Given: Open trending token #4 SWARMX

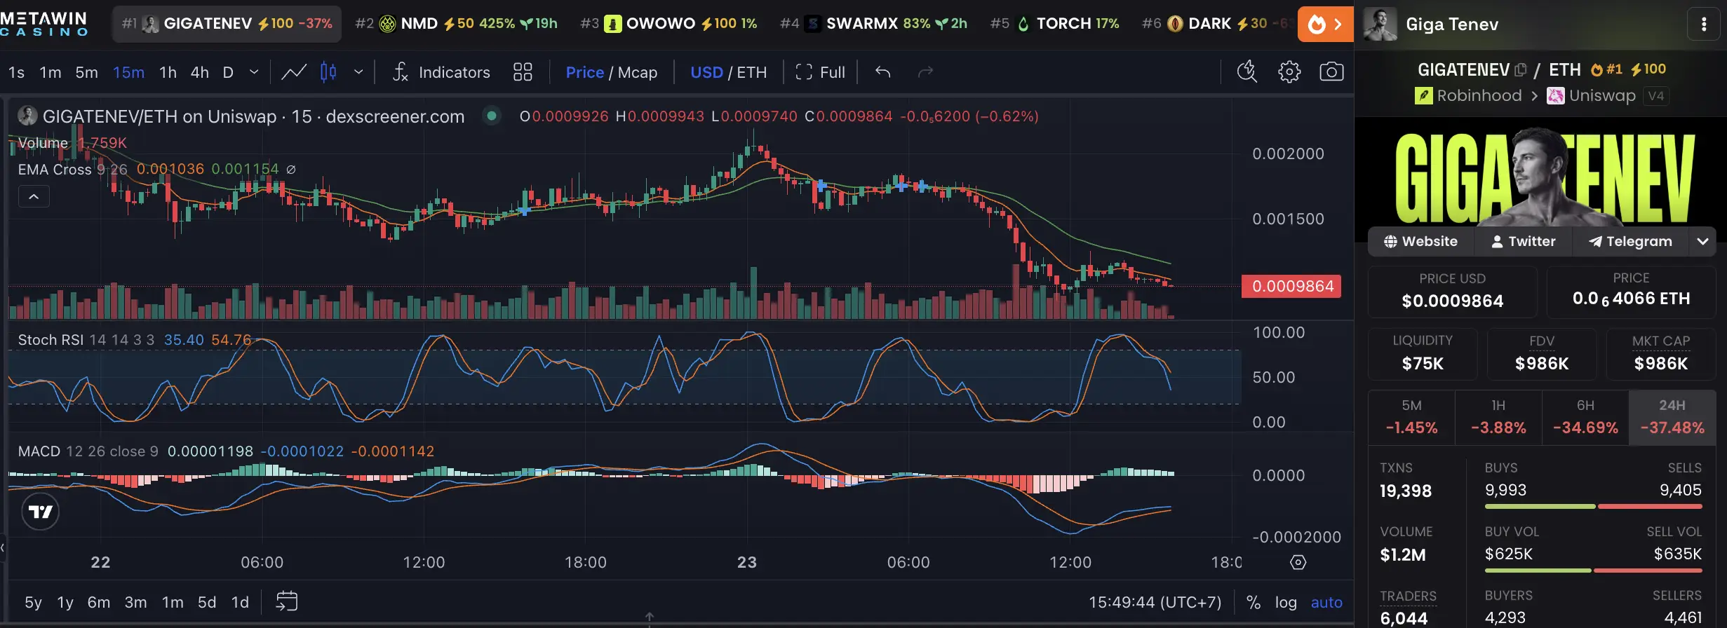Looking at the screenshot, I should click(x=873, y=24).
